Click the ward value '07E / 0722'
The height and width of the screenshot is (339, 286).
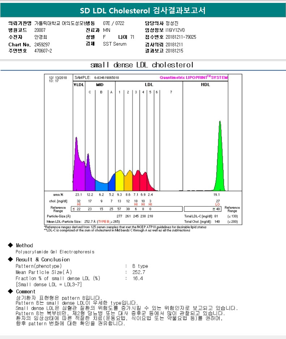114,23
